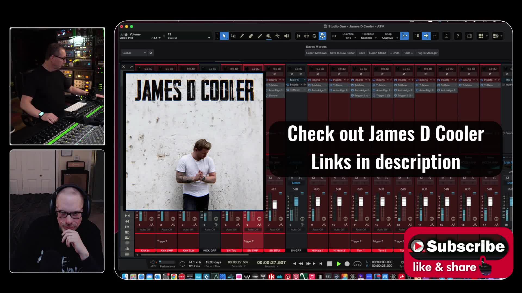This screenshot has height=293, width=522.
Task: Select the Range tool
Action: coord(233,36)
